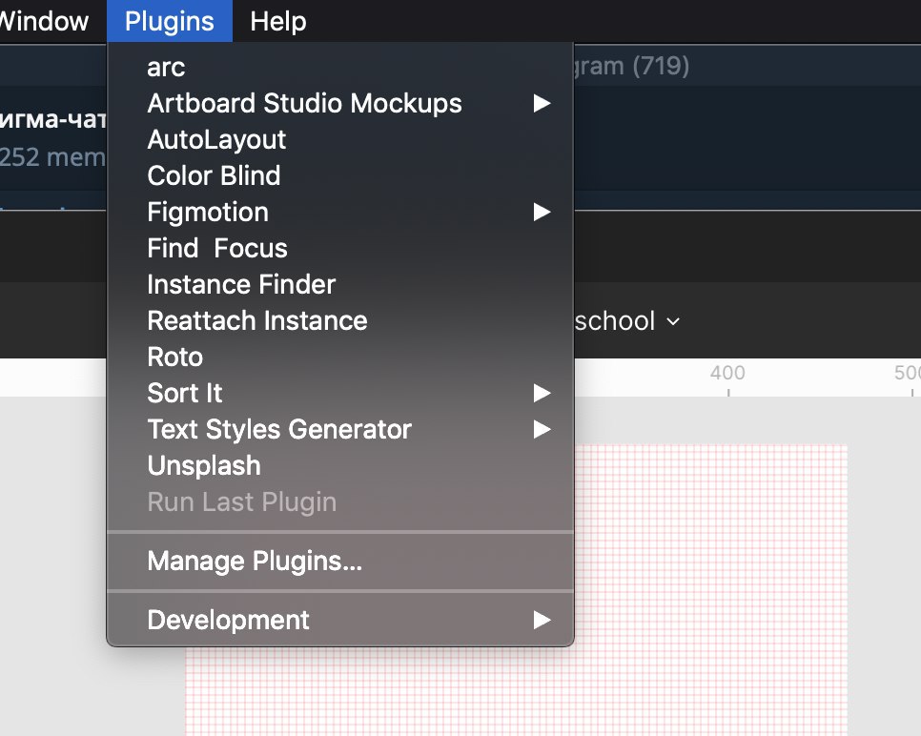Select the Sort It plugin entry
This screenshot has height=736, width=921.
click(340, 393)
